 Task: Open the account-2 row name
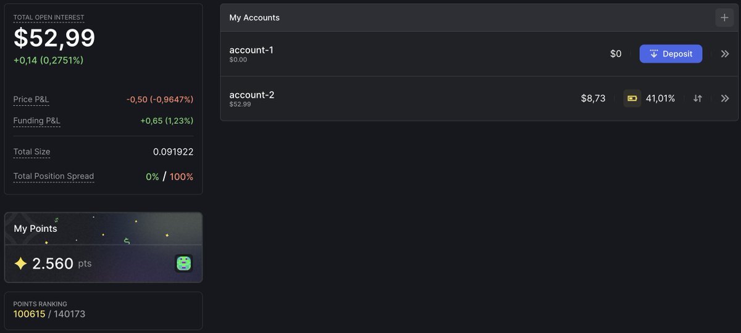point(251,94)
